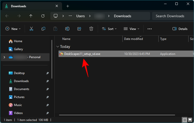Close the Downloads tab
The image size is (194, 123).
point(57,6)
